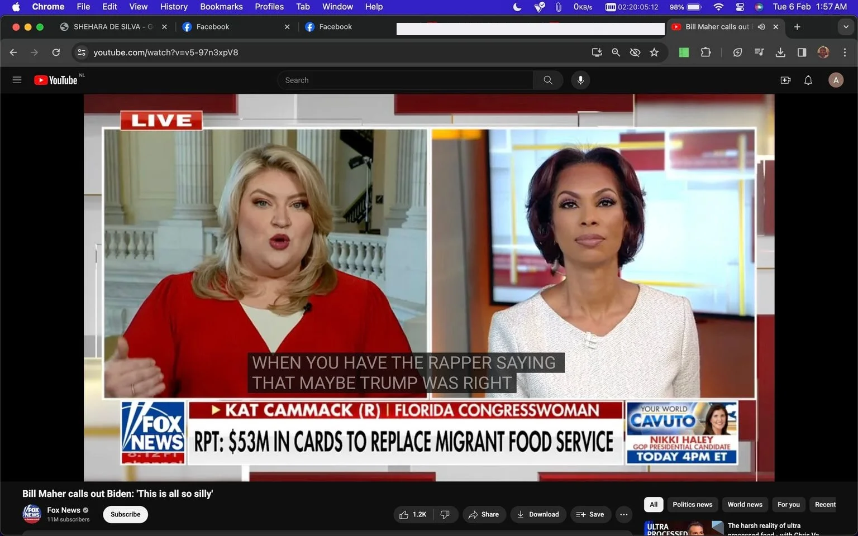Image resolution: width=858 pixels, height=536 pixels.
Task: Open the Bookmarks menu in menu bar
Action: coord(221,7)
